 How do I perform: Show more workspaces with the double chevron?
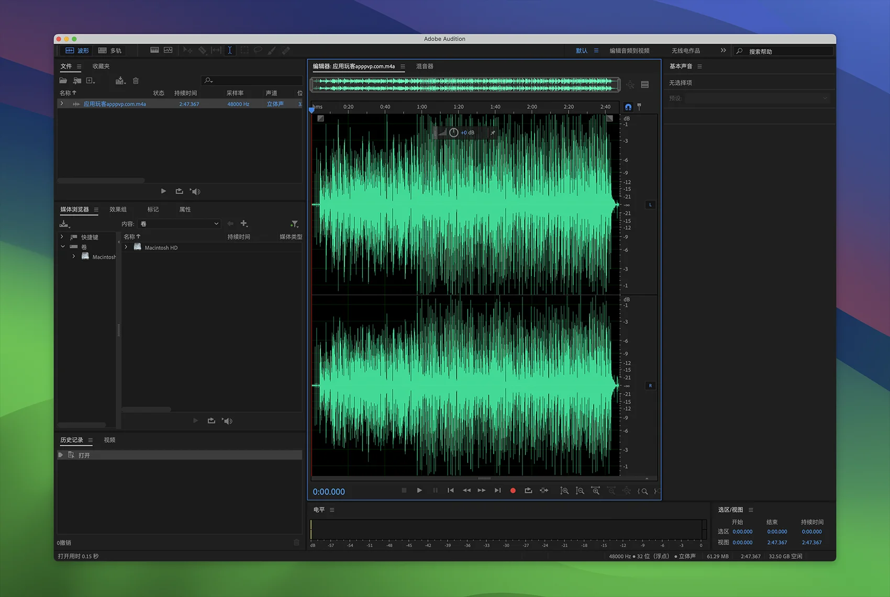pyautogui.click(x=723, y=50)
